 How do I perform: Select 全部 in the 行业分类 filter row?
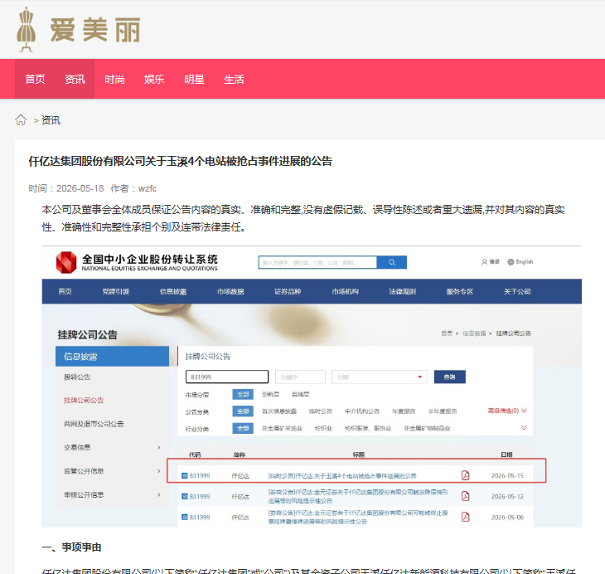(243, 428)
